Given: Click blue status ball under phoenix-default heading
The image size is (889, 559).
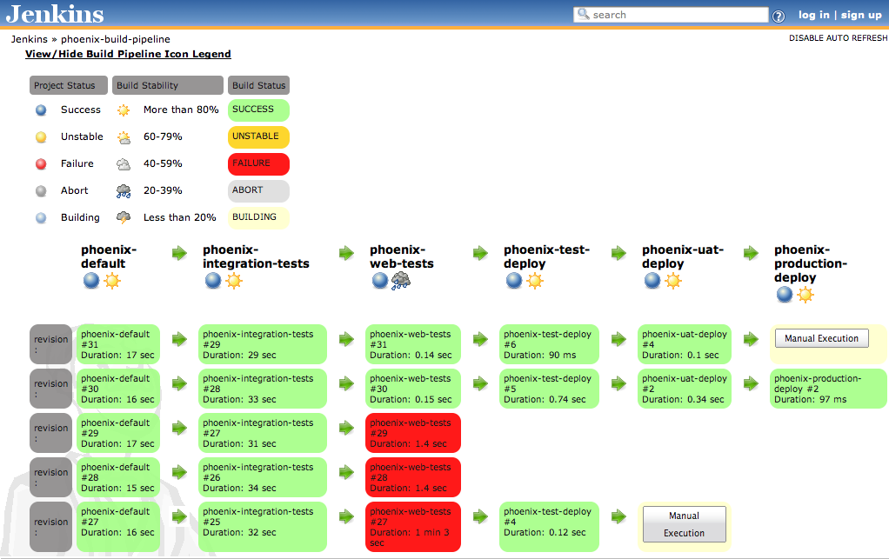Looking at the screenshot, I should [91, 280].
